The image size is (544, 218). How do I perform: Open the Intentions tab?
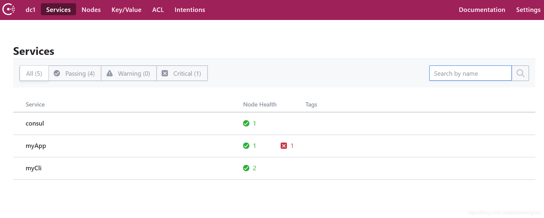[190, 10]
